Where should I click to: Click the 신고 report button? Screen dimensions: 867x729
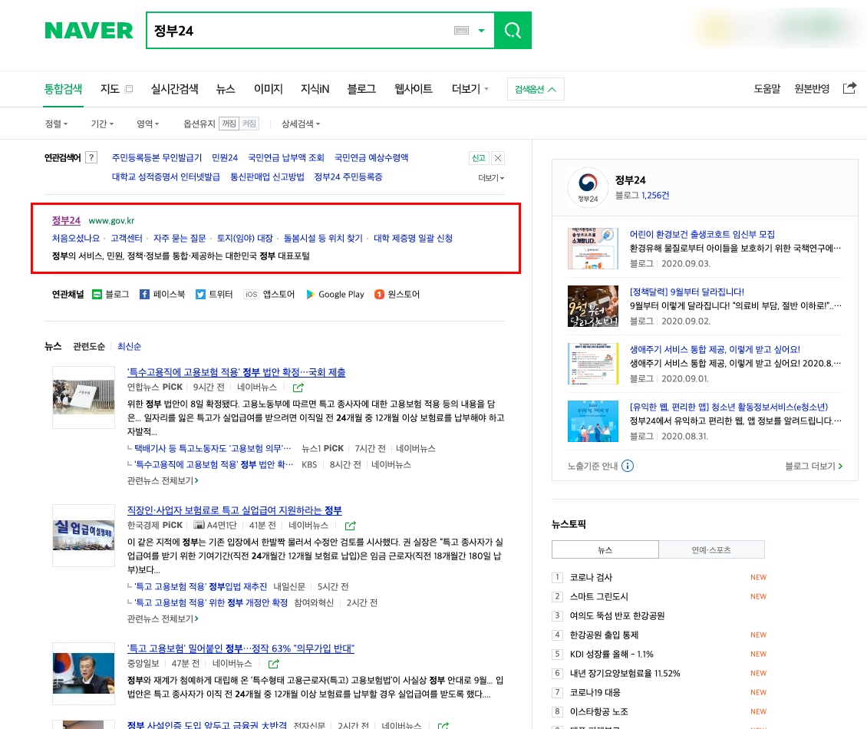coord(478,158)
